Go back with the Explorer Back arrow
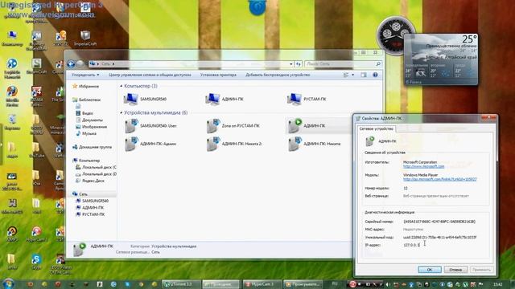Image resolution: width=515 pixels, height=289 pixels. 71,64
